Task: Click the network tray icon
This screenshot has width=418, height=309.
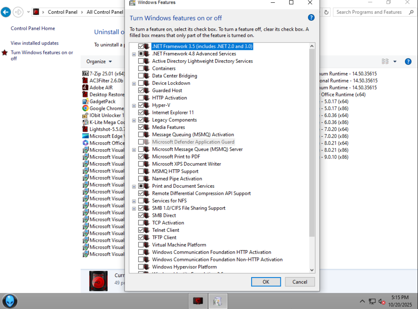Action: (372, 301)
